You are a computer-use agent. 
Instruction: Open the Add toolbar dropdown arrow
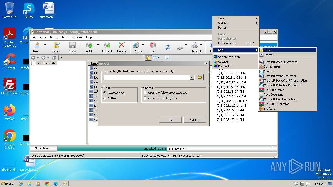pyautogui.click(x=98, y=45)
